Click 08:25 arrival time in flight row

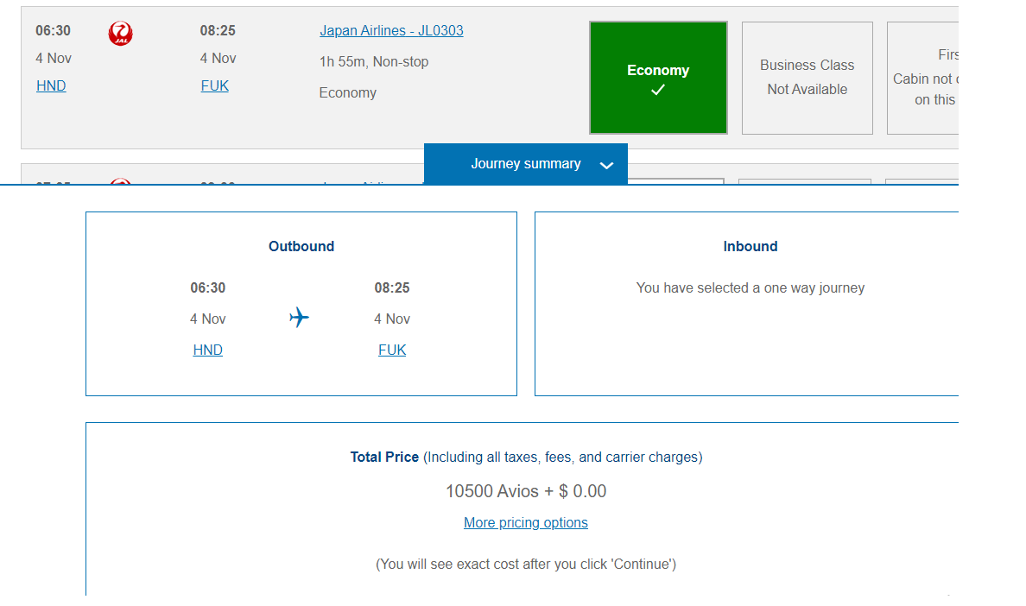pyautogui.click(x=218, y=31)
